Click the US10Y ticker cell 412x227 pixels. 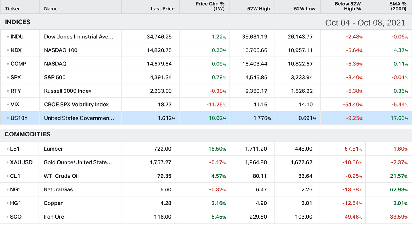point(20,118)
